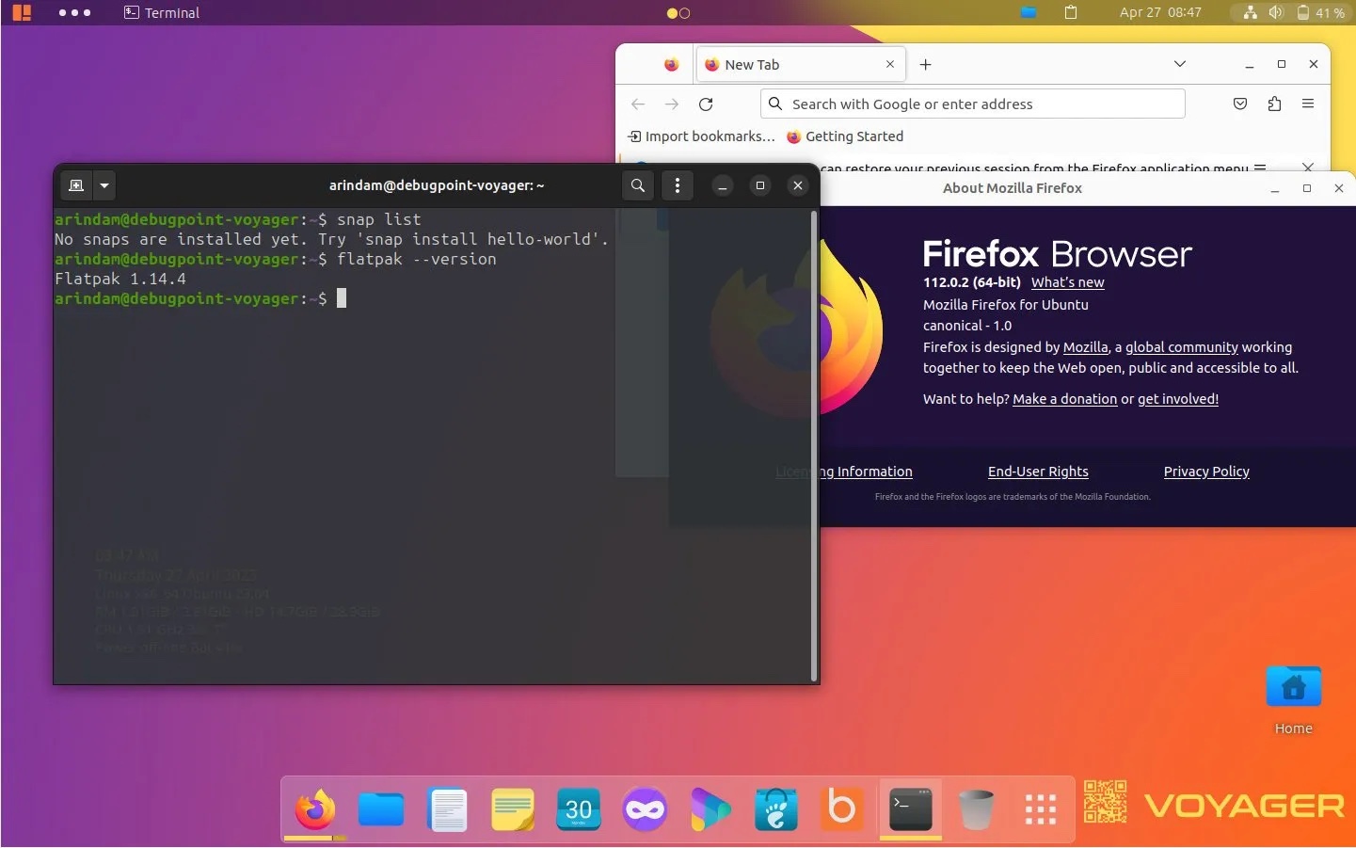
Task: Launch Firefox from the dock
Action: click(314, 809)
